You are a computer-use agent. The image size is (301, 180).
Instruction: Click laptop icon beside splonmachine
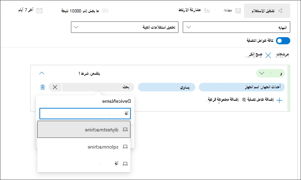pyautogui.click(x=125, y=146)
